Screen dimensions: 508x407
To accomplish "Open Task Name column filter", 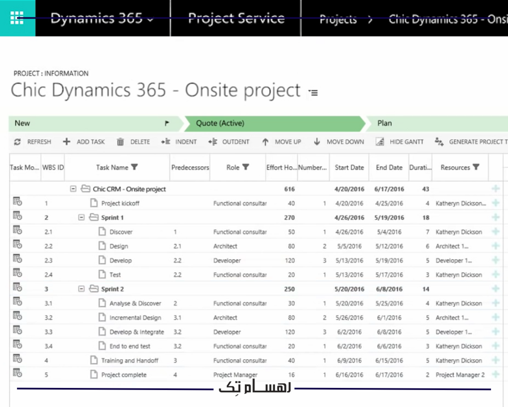I will [134, 167].
